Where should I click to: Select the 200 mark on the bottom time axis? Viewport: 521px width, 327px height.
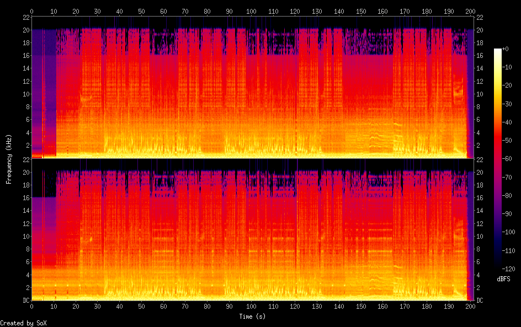click(470, 306)
